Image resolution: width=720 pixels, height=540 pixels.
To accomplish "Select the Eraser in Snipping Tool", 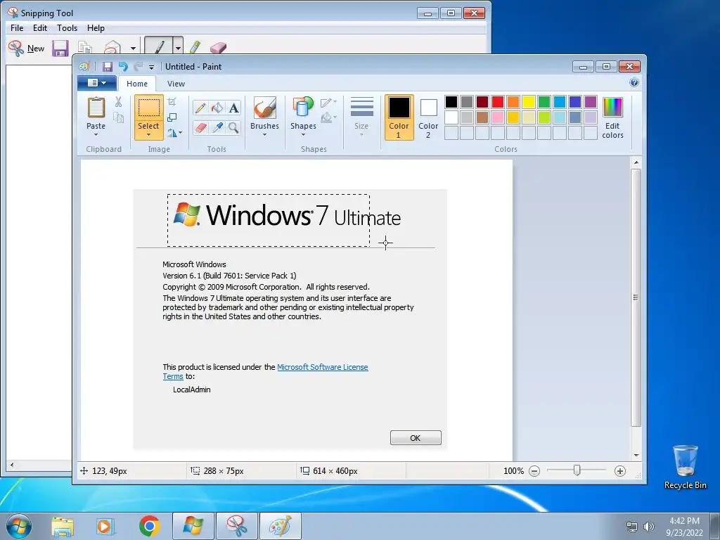I will click(218, 47).
